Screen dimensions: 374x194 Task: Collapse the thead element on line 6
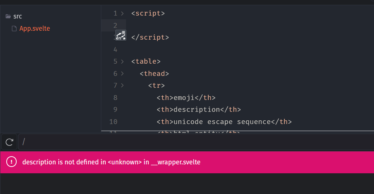pyautogui.click(x=122, y=74)
